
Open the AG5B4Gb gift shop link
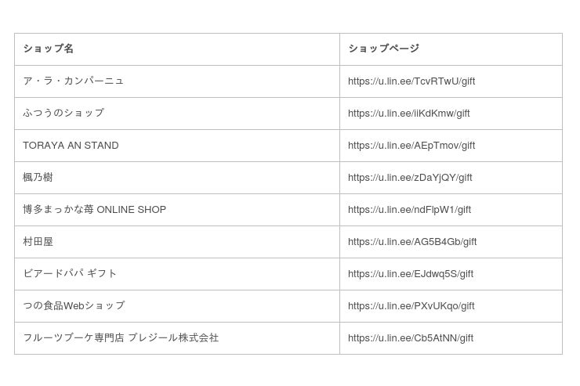pos(412,242)
